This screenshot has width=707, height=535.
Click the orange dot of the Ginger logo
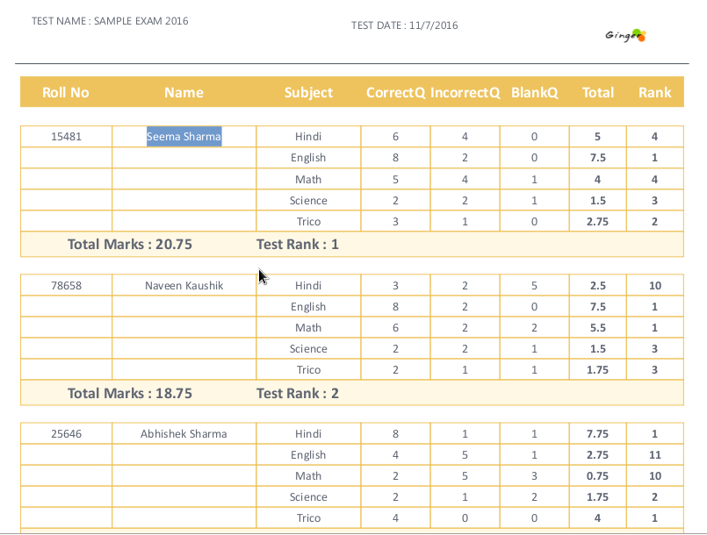[642, 38]
